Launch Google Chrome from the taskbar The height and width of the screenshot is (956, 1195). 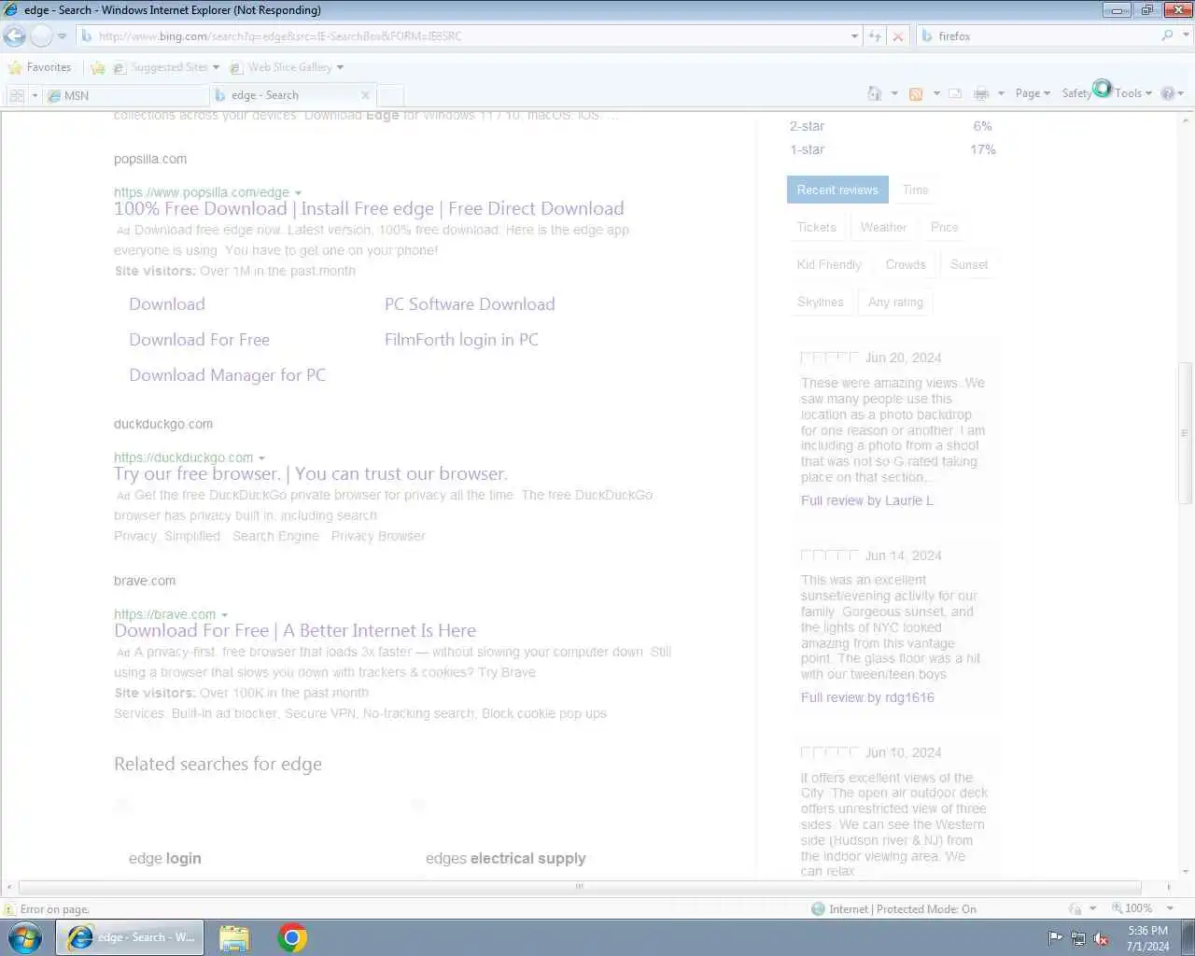[292, 937]
